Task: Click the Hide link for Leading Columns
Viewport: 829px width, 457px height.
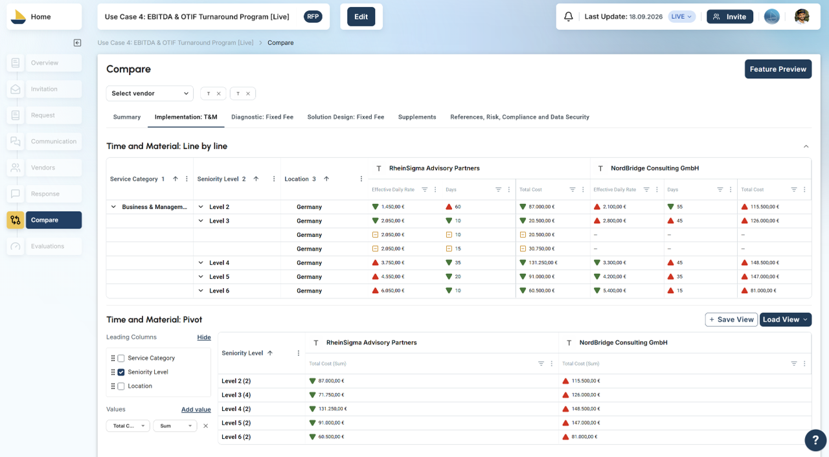Action: pyautogui.click(x=204, y=337)
